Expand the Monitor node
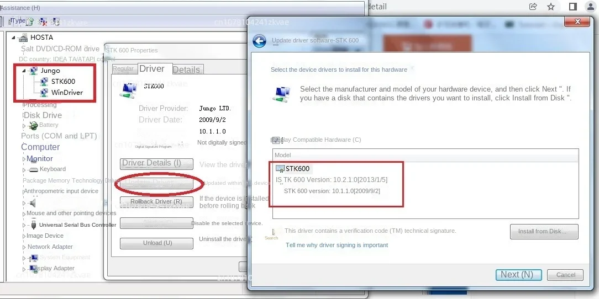This screenshot has height=299, width=599. click(24, 159)
